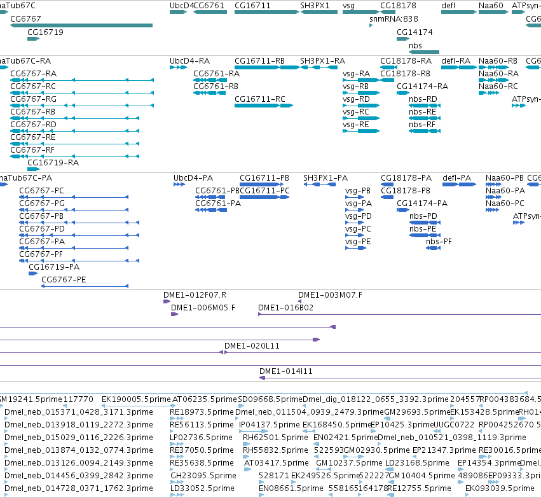Select EST LD33052.5prime
Viewport: 541px width, 498px height.
pyautogui.click(x=177, y=495)
